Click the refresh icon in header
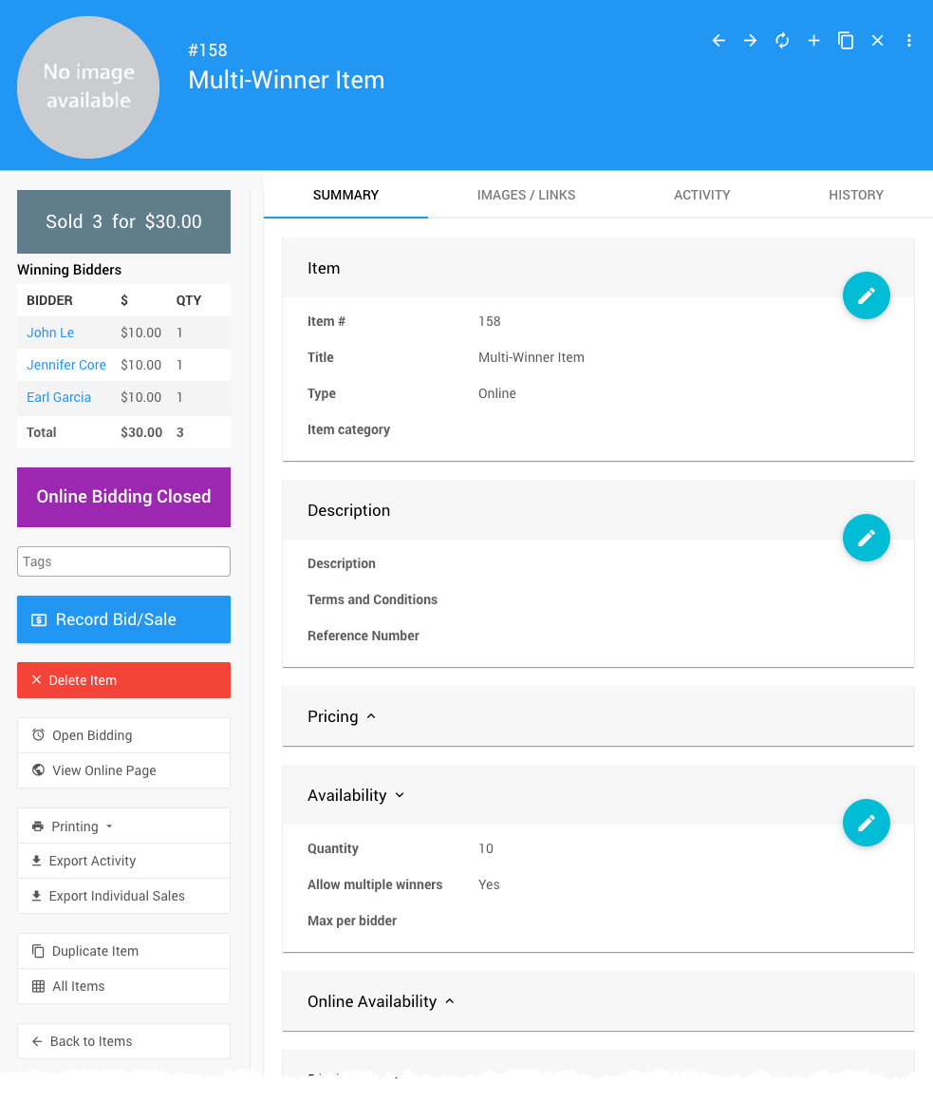The image size is (933, 1102). tap(782, 41)
